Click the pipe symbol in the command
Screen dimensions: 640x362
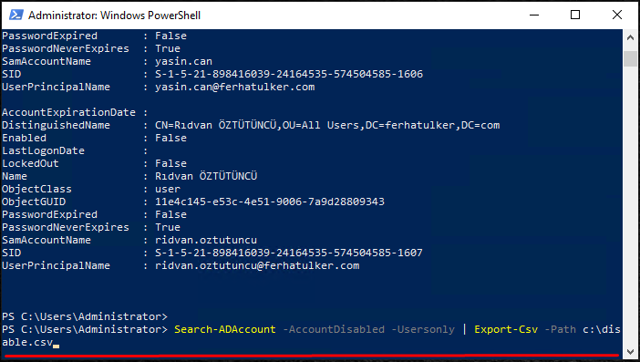(464, 329)
